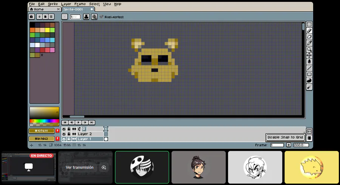The image size is (340, 185).
Task: Select the Layer 1 row
Action: click(90, 139)
